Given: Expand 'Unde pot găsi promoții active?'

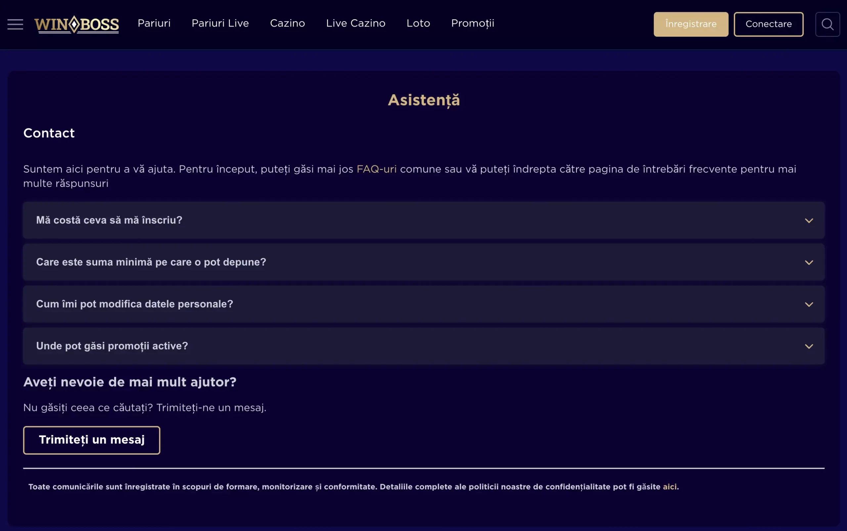Looking at the screenshot, I should (x=112, y=346).
